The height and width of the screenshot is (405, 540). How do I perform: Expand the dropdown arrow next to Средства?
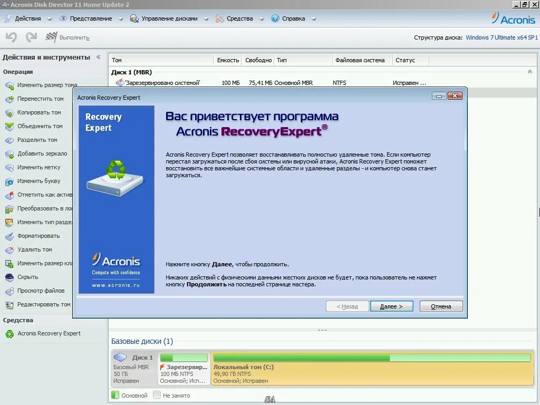pos(262,19)
